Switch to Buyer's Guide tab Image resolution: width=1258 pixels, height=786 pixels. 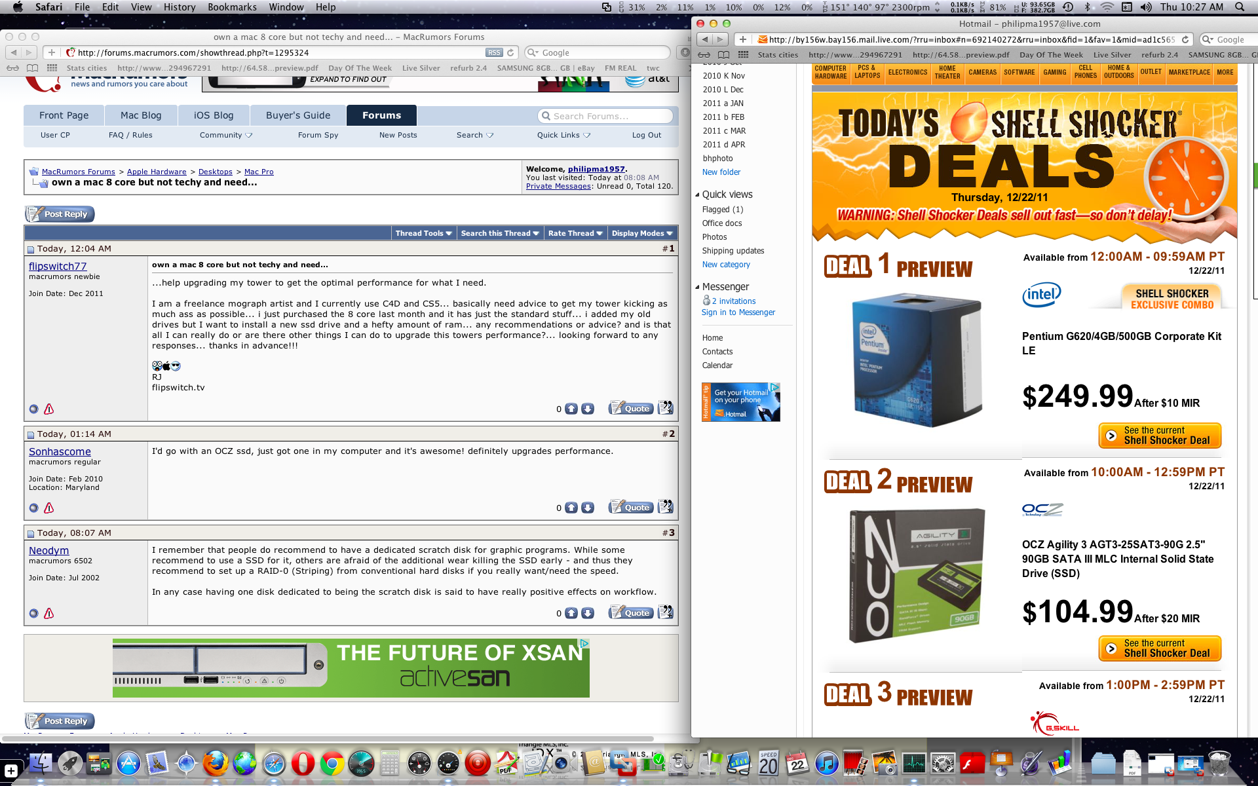pyautogui.click(x=298, y=115)
